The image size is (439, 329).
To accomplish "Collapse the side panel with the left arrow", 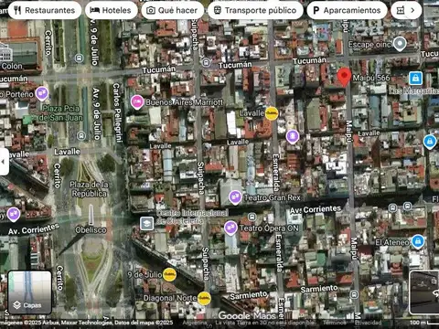I will coord(4,162).
